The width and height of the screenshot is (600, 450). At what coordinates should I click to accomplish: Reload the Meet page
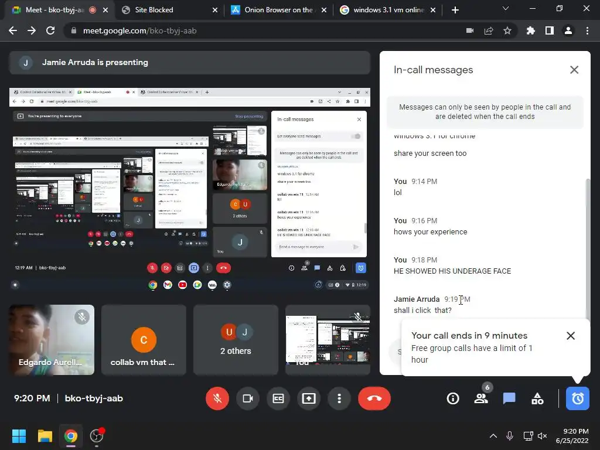(x=50, y=30)
